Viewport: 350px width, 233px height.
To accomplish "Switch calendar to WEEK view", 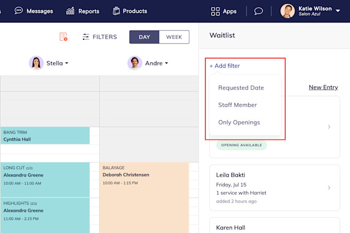I will pyautogui.click(x=174, y=37).
